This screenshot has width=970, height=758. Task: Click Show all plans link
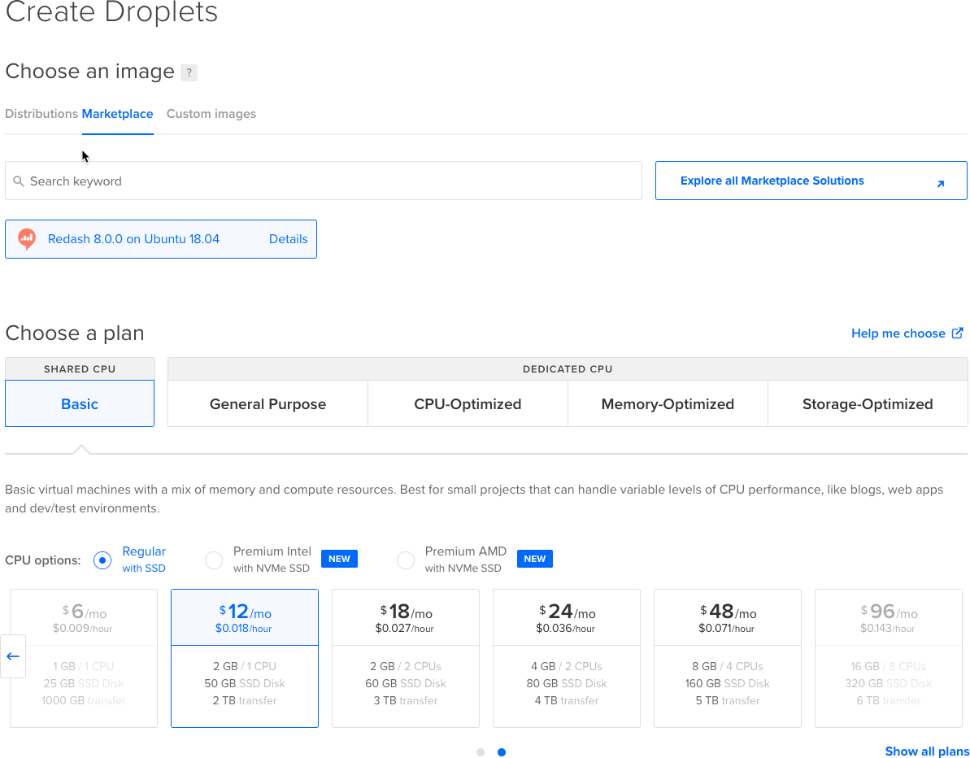pyautogui.click(x=927, y=751)
